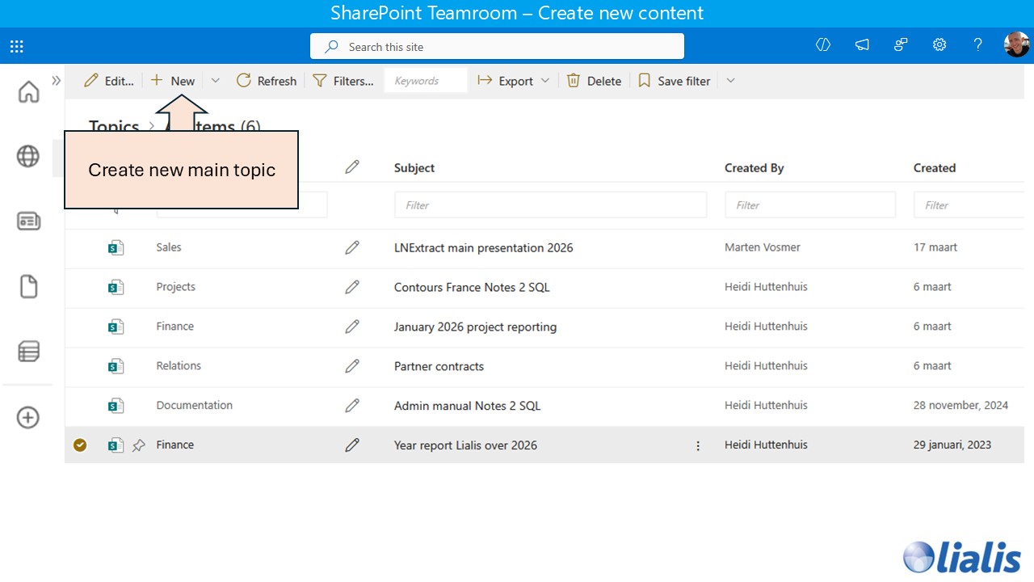Select the Delete command in the toolbar

[x=594, y=80]
